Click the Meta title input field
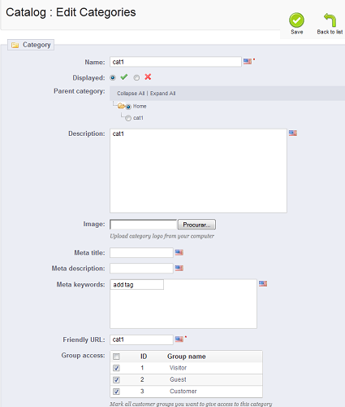The height and width of the screenshot is (407, 345). (x=141, y=252)
